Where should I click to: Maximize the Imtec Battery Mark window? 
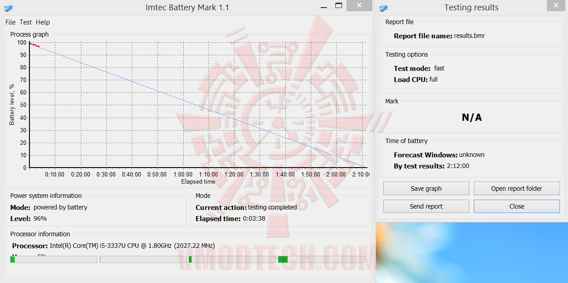tap(339, 6)
